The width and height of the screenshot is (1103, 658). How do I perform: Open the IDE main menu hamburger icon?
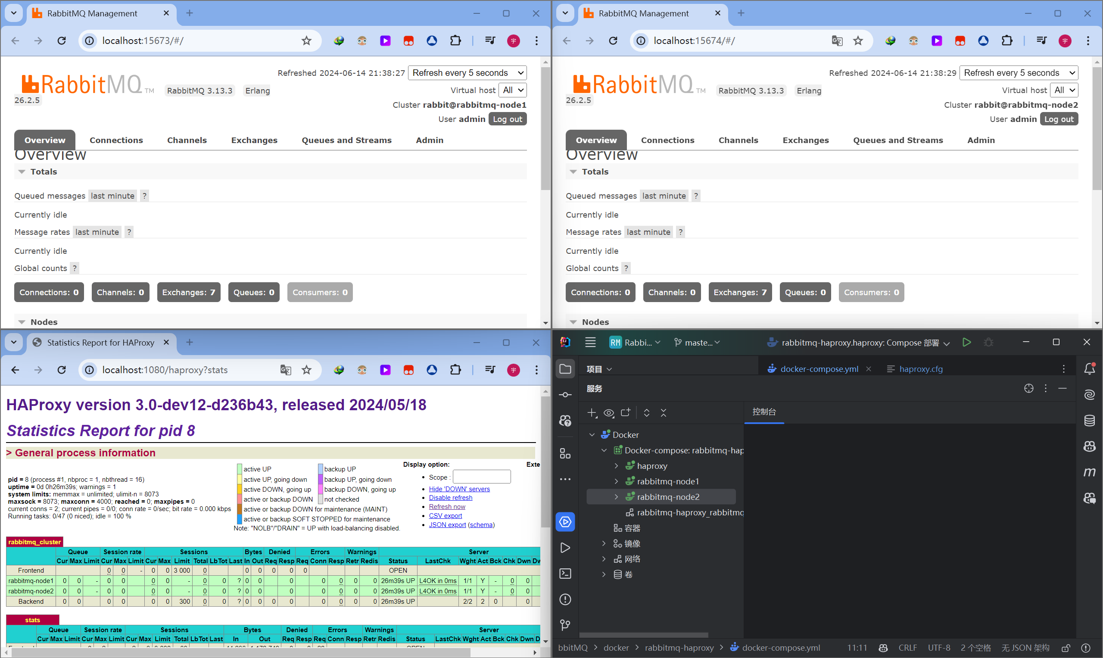[x=590, y=342]
